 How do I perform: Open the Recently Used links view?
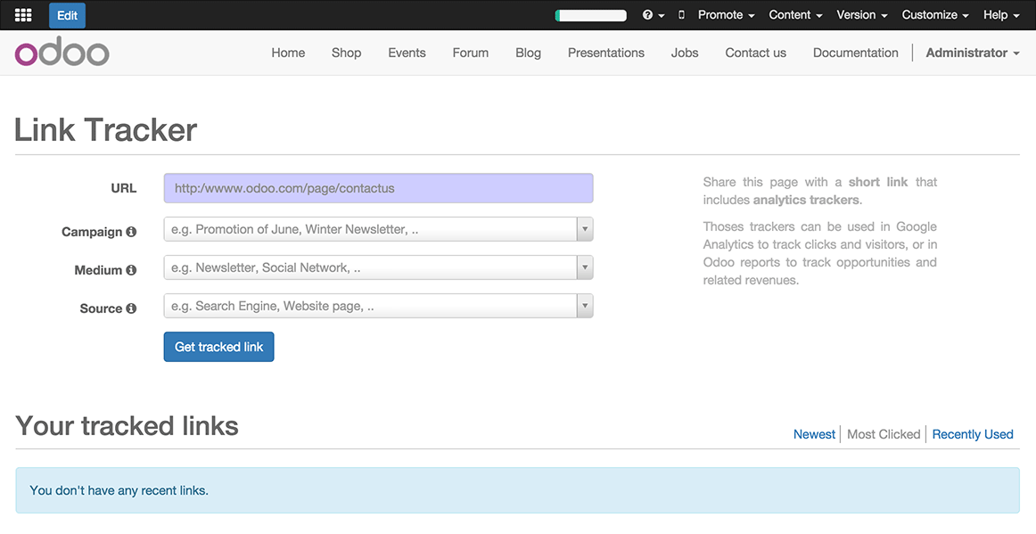pos(972,434)
